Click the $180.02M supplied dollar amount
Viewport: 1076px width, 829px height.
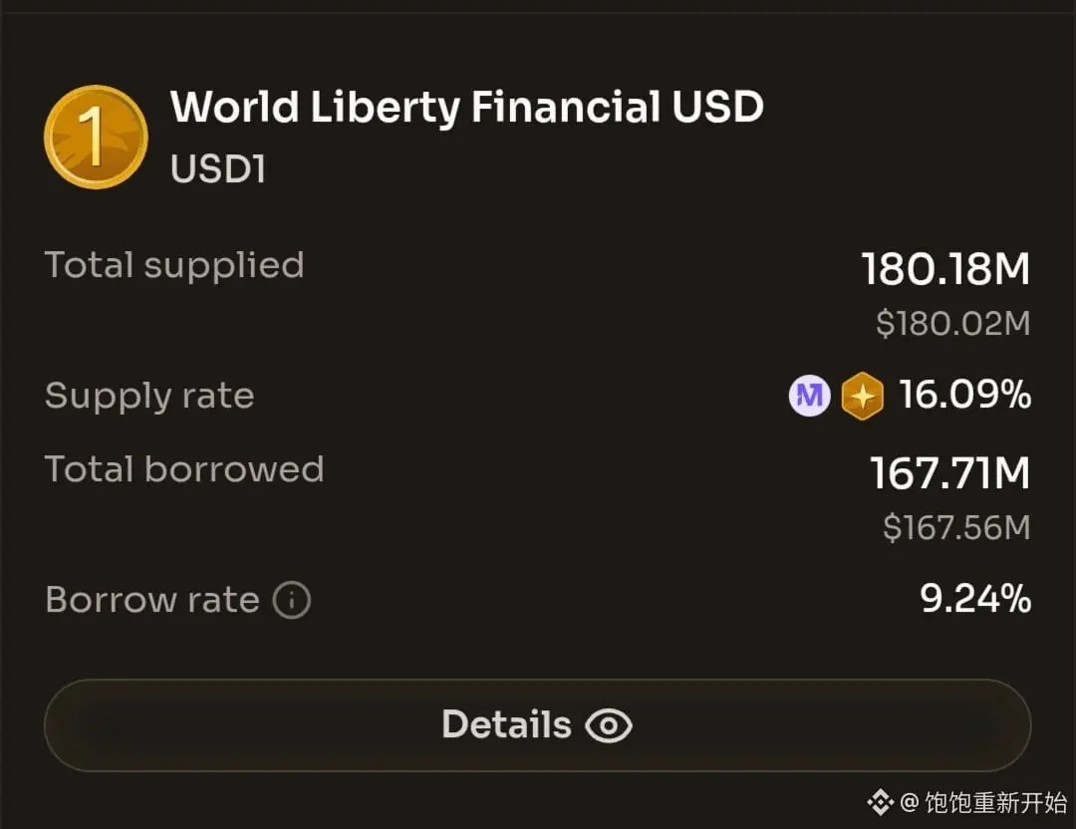click(x=952, y=323)
